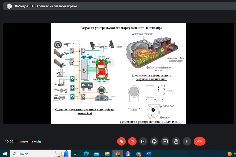Switch to the Chrome taskbar window
Screen dimensions: 236x157
pos(117,154)
